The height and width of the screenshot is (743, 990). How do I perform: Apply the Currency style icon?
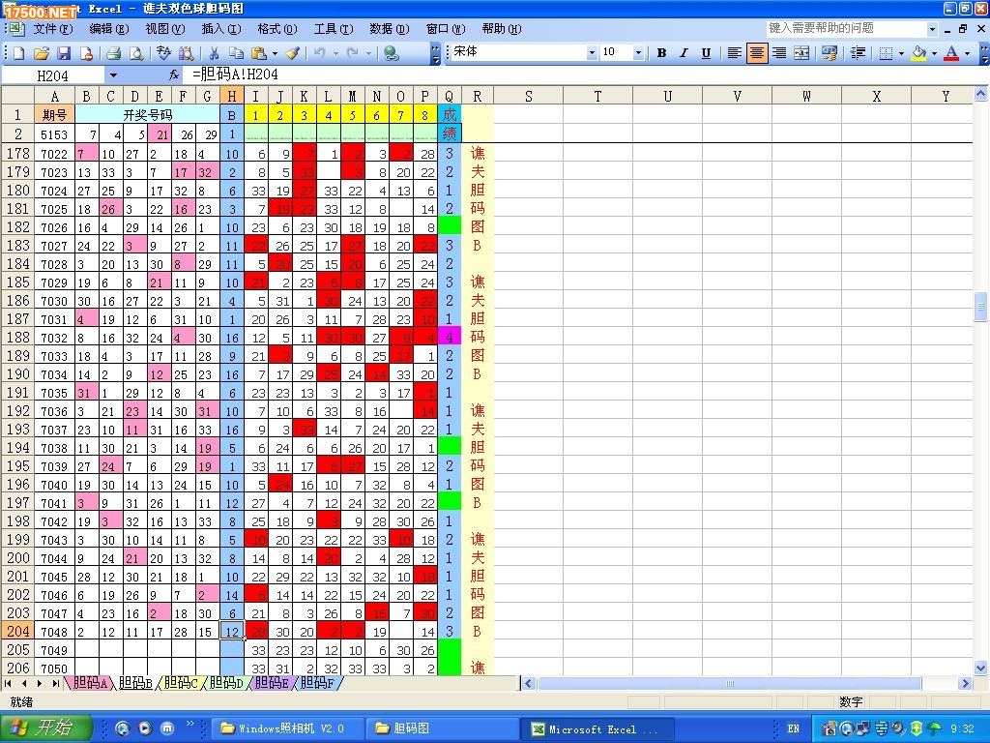point(829,53)
